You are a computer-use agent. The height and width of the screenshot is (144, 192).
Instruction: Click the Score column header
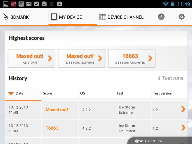pos(48,93)
